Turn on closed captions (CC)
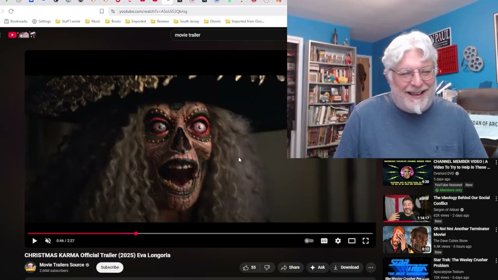Screen dimensions: 498x280 (324, 241)
